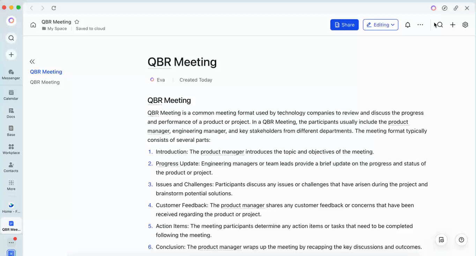This screenshot has height=256, width=476.
Task: Open Contacts in the sidebar
Action: [11, 167]
